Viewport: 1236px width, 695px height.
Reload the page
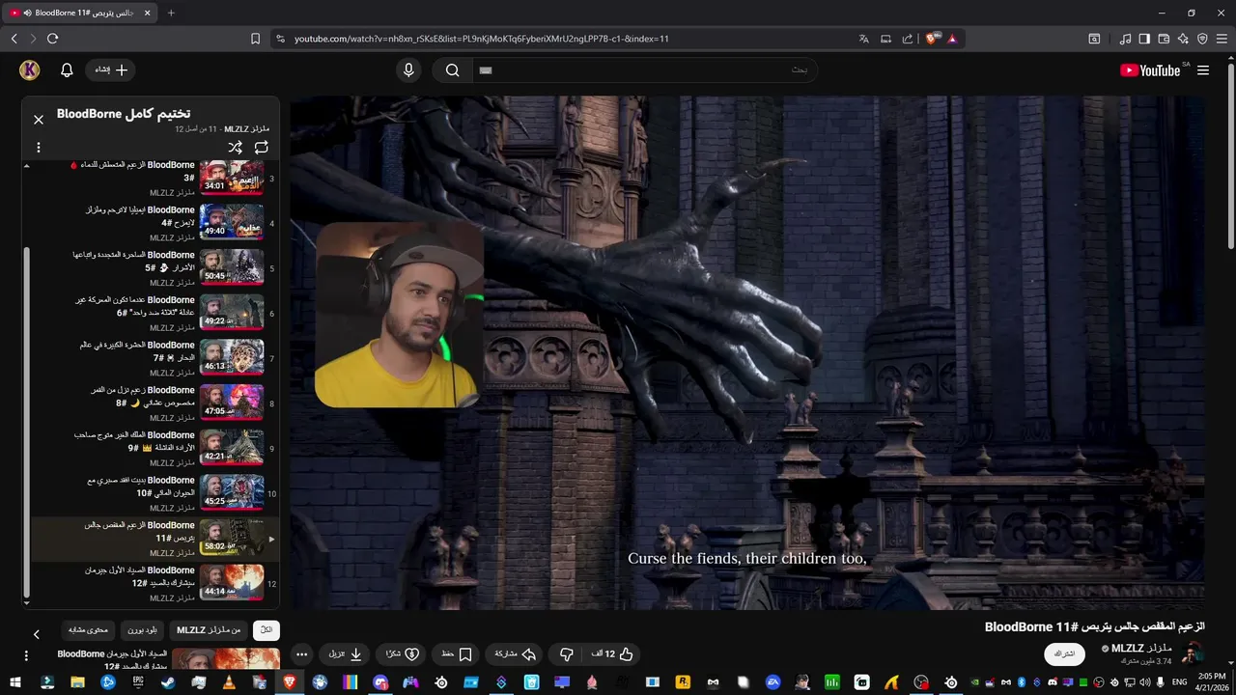52,39
